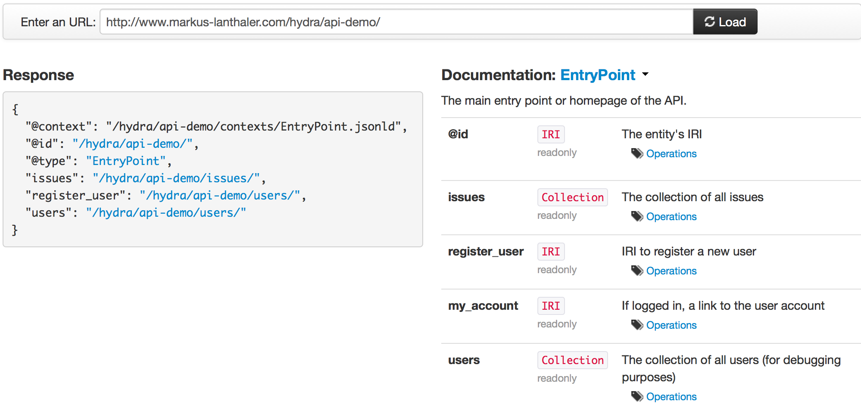The width and height of the screenshot is (861, 411).
Task: Show Operations for the my_account property
Action: click(671, 325)
